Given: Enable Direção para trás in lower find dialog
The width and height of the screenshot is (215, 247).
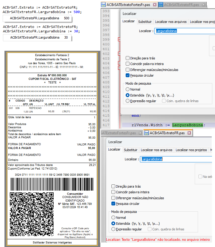Looking at the screenshot, I should coord(113,186).
